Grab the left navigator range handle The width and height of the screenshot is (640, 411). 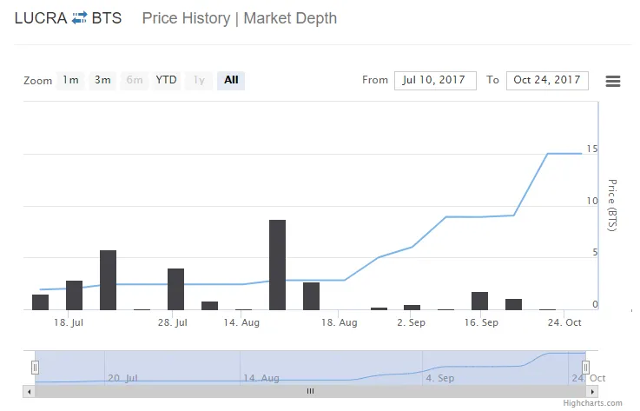point(35,368)
